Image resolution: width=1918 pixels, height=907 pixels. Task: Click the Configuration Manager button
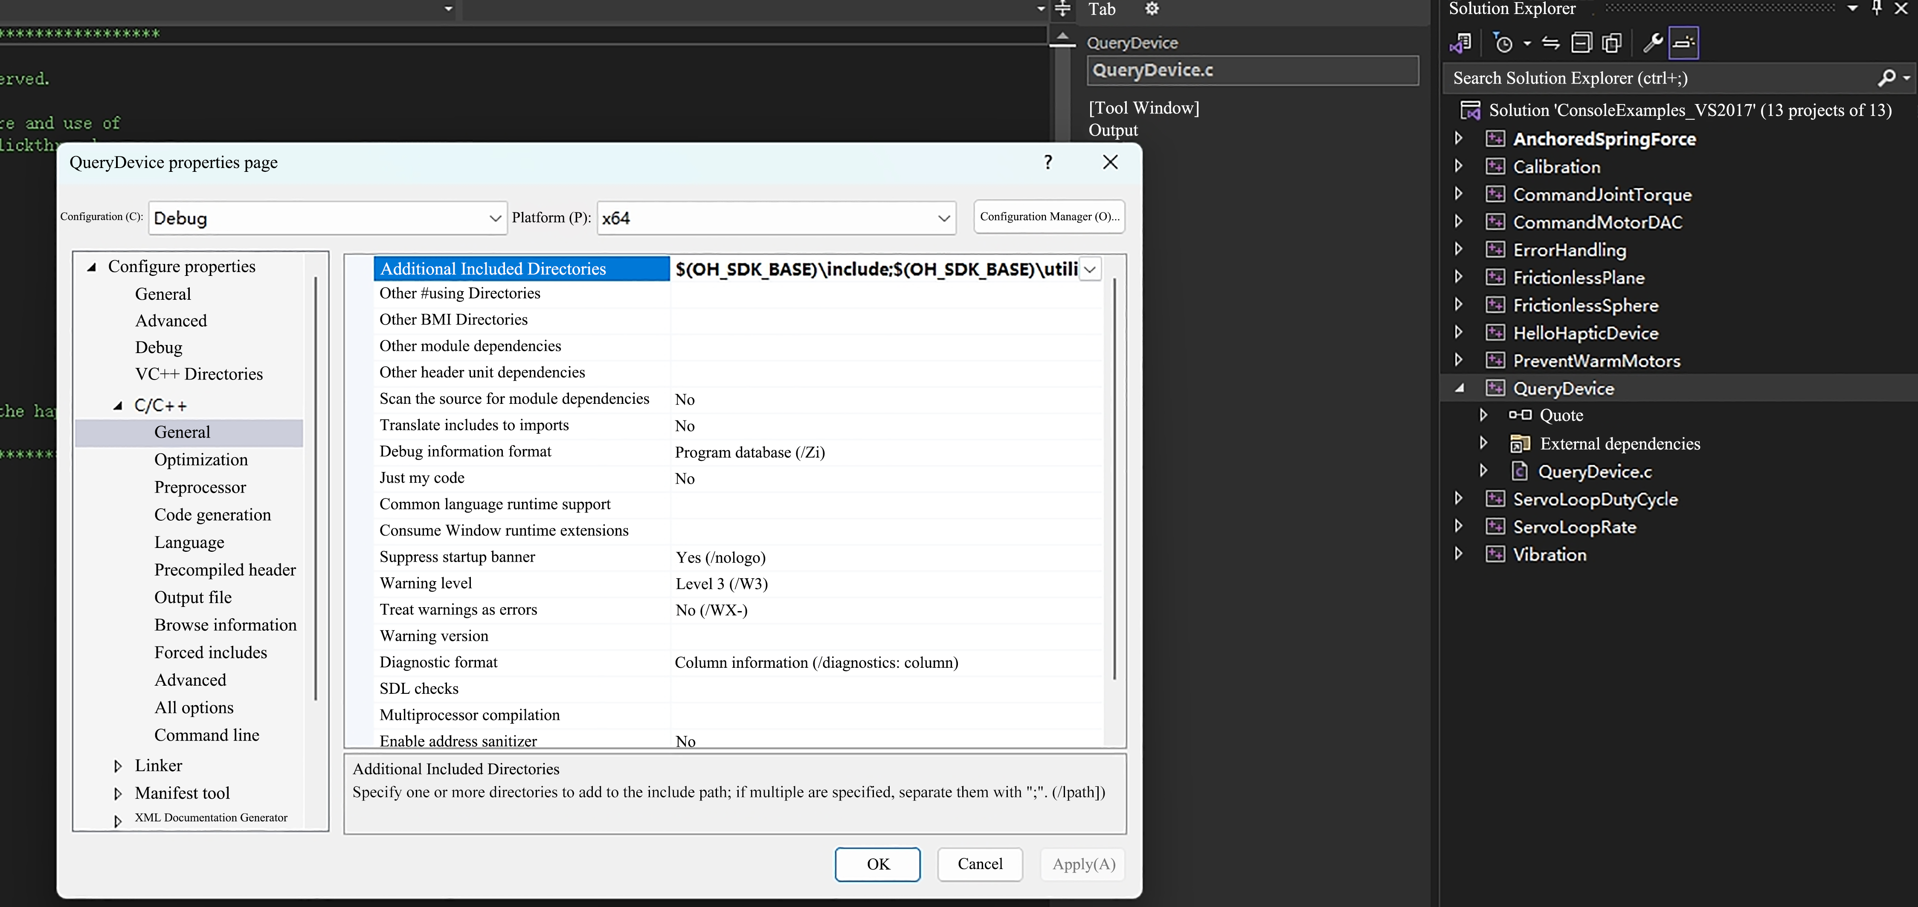click(x=1048, y=217)
